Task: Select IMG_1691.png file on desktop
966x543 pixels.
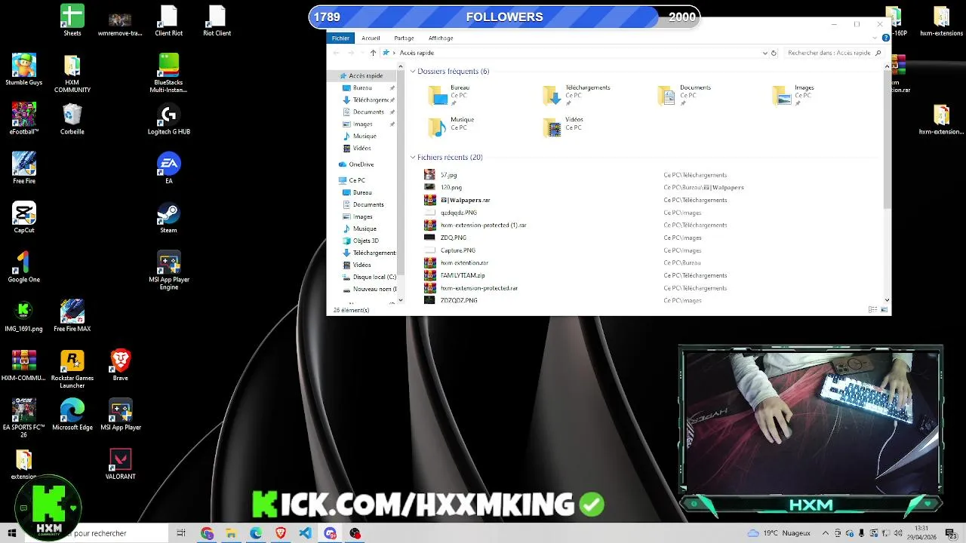Action: point(24,316)
